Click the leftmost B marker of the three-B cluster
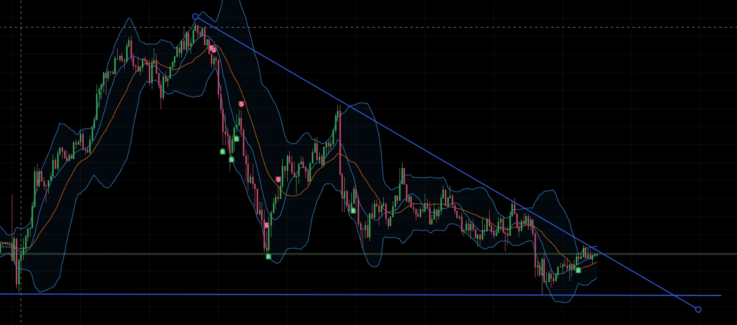 [223, 152]
